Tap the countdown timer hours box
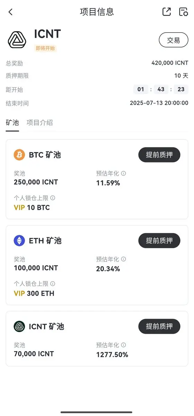Screen dimensions: 194x416 [141, 89]
